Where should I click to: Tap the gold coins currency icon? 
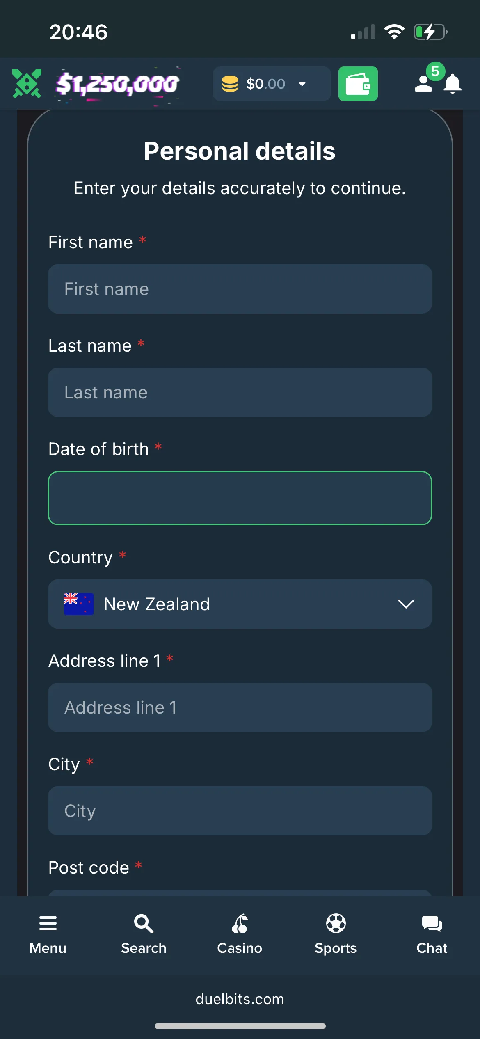coord(230,84)
